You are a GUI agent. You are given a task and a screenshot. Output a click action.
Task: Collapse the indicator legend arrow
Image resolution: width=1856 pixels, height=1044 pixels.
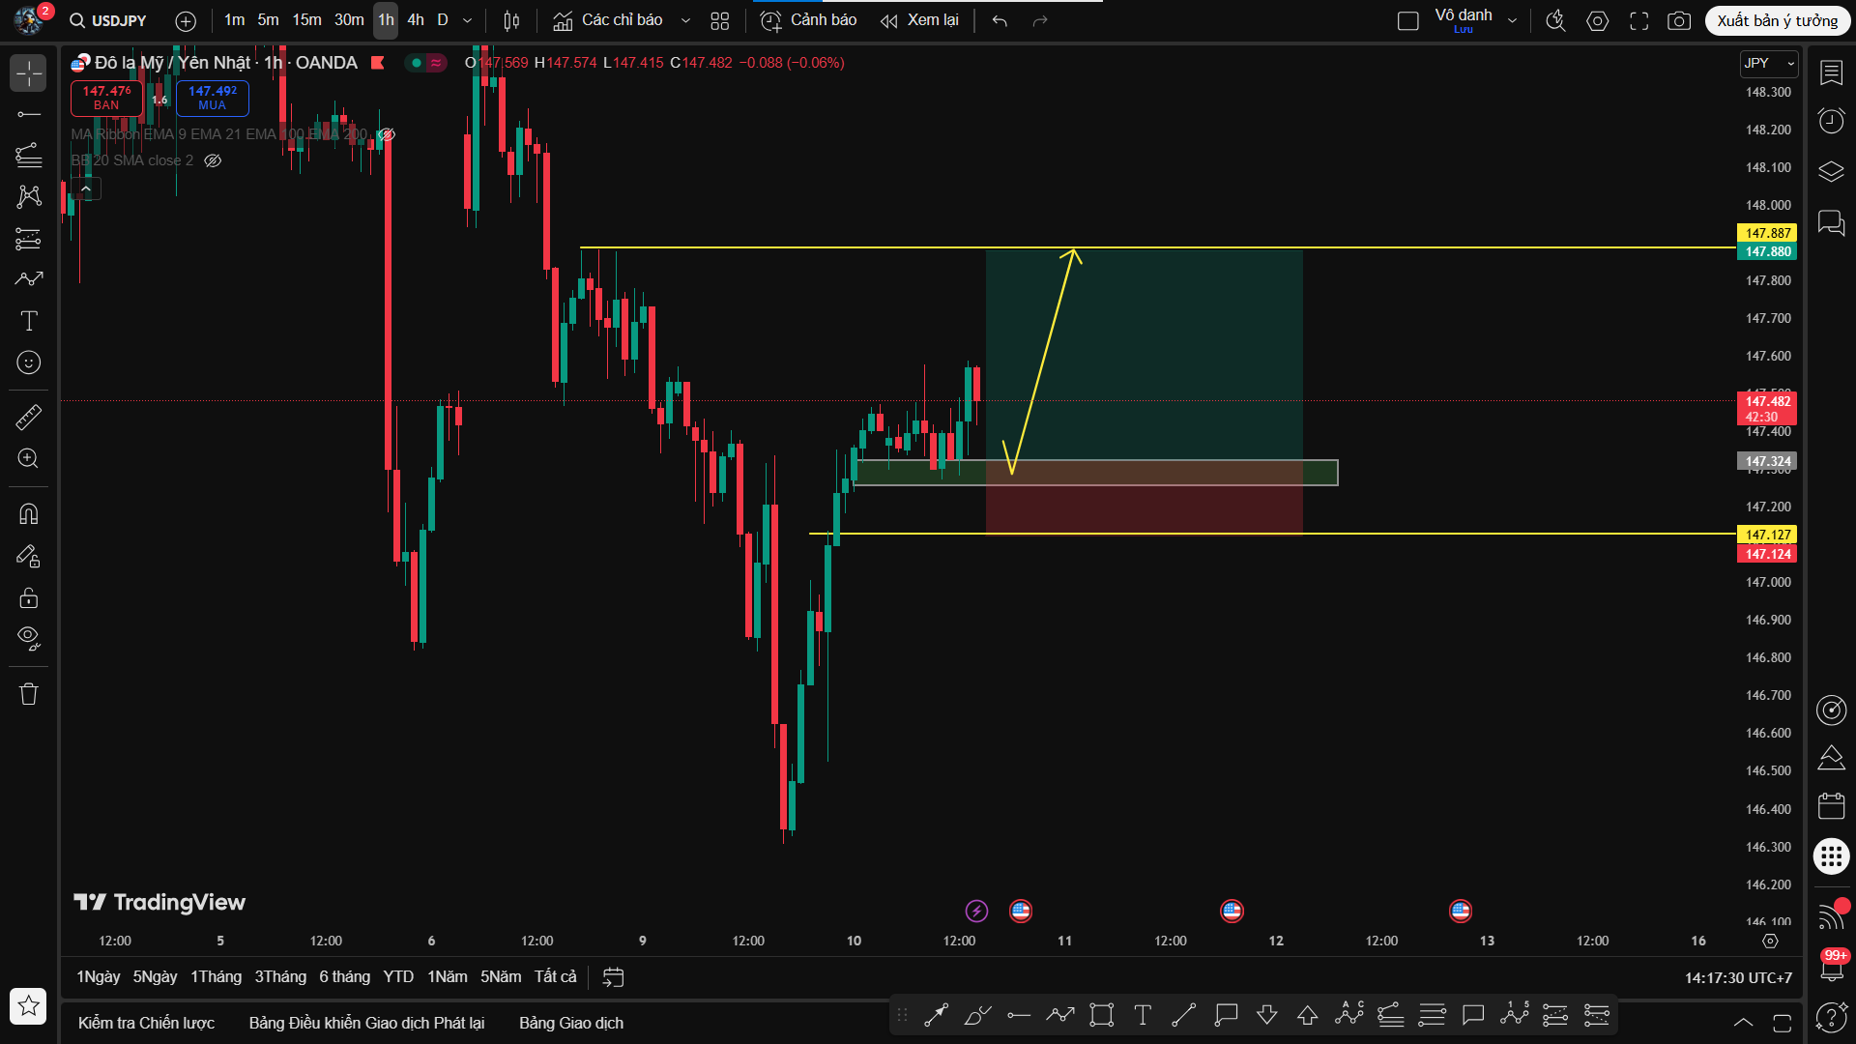86,188
